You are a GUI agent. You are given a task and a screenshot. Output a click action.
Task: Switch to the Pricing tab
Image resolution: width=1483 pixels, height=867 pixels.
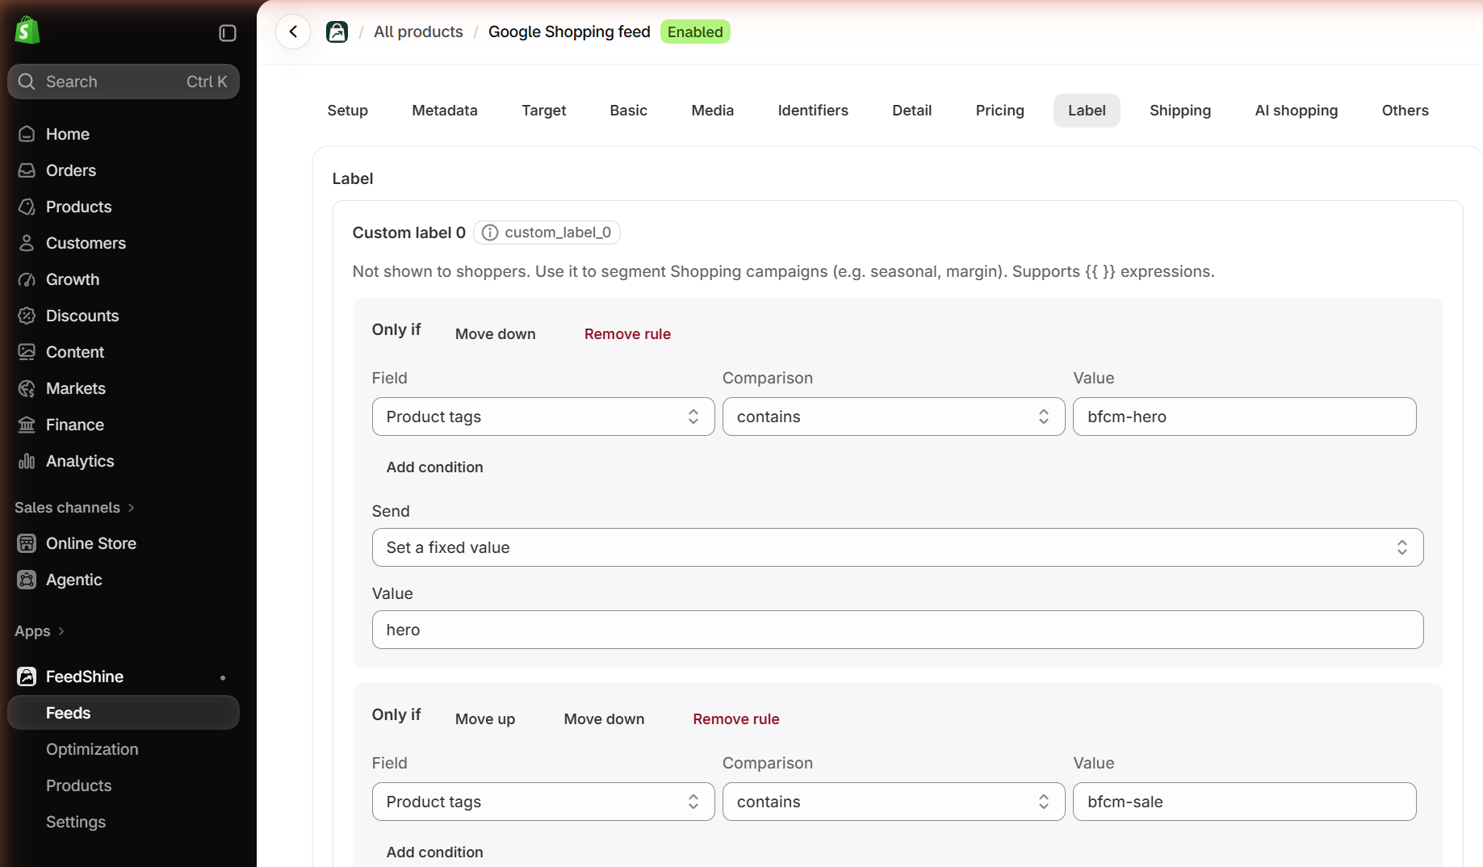point(999,111)
